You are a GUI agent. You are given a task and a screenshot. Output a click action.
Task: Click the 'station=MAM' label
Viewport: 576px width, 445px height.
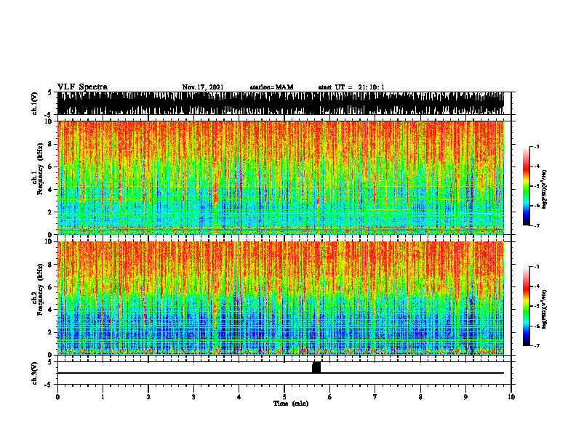click(271, 87)
